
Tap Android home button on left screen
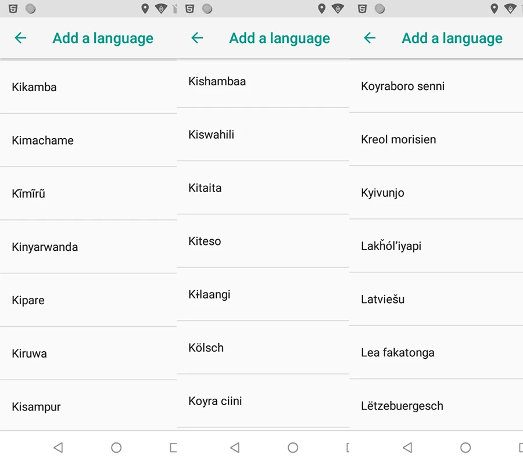116,448
